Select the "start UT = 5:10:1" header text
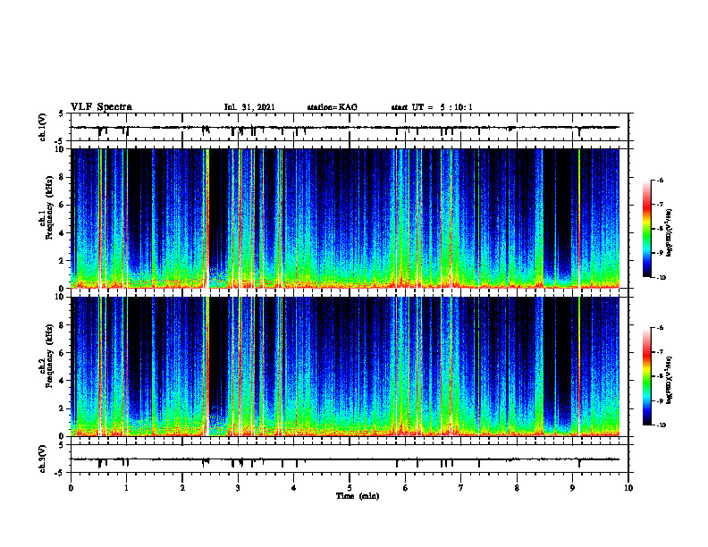This screenshot has height=547, width=708. tap(432, 107)
